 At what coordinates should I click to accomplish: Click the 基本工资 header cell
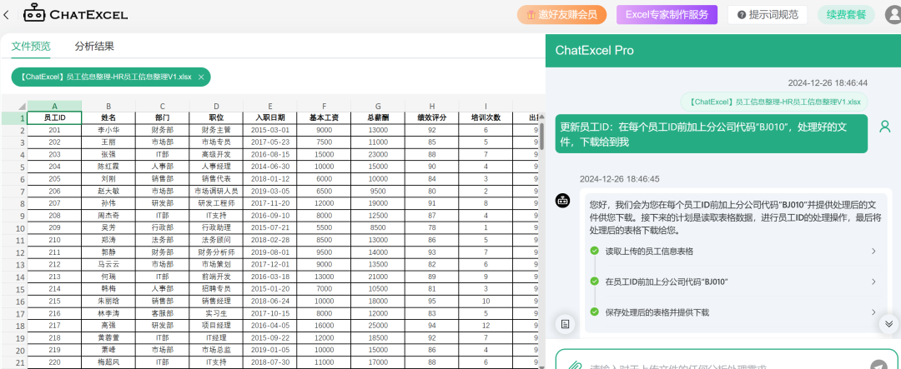[x=324, y=118]
